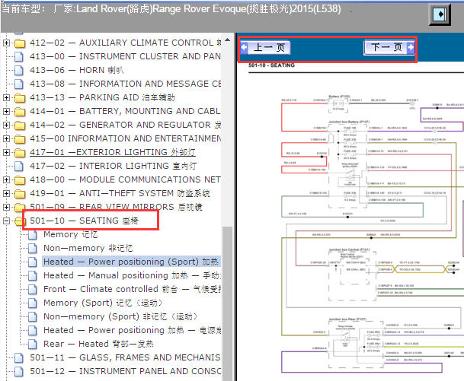Open 413-08 Information and Message Center entry
464x381 pixels.
(x=125, y=84)
